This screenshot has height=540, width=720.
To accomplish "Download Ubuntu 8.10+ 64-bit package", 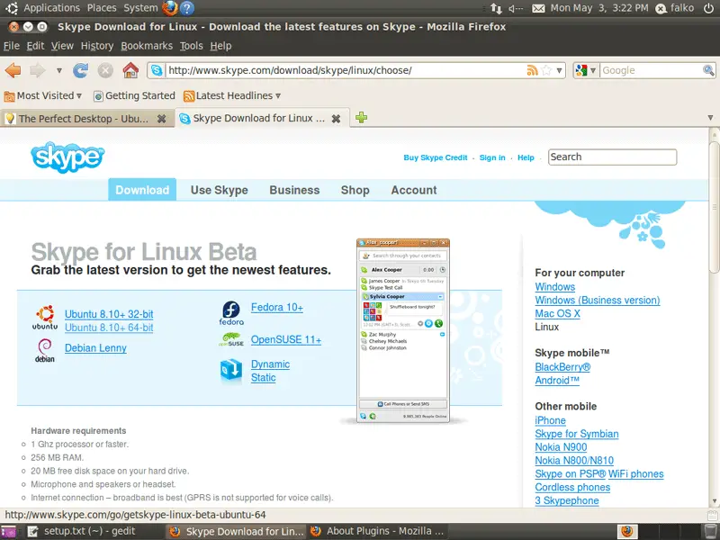I will tap(109, 328).
